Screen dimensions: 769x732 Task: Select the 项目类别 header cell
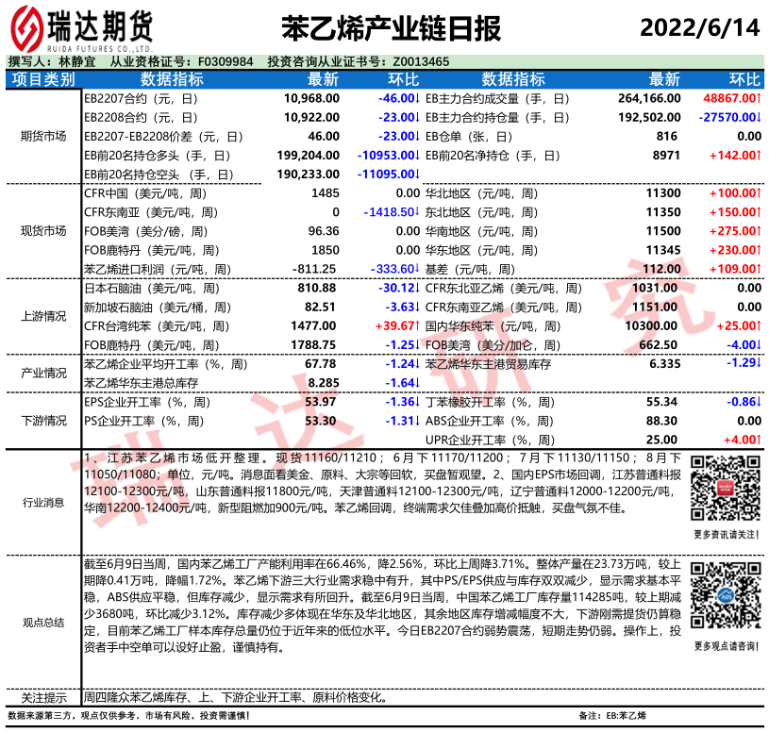(x=42, y=79)
